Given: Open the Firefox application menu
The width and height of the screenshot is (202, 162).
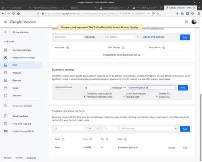Looking at the screenshot, I should tap(199, 13).
